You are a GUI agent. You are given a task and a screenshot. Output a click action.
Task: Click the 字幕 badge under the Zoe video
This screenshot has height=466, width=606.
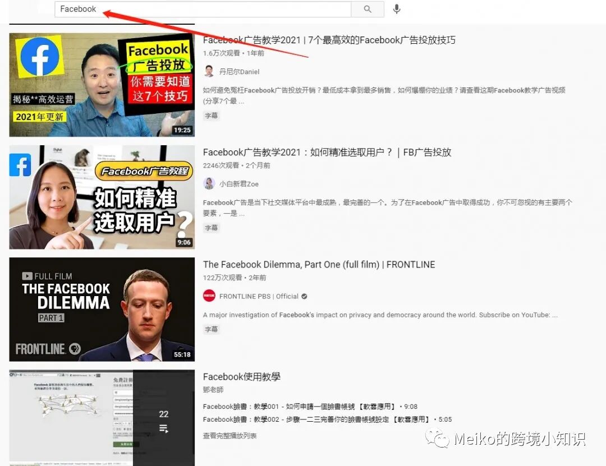(x=212, y=228)
